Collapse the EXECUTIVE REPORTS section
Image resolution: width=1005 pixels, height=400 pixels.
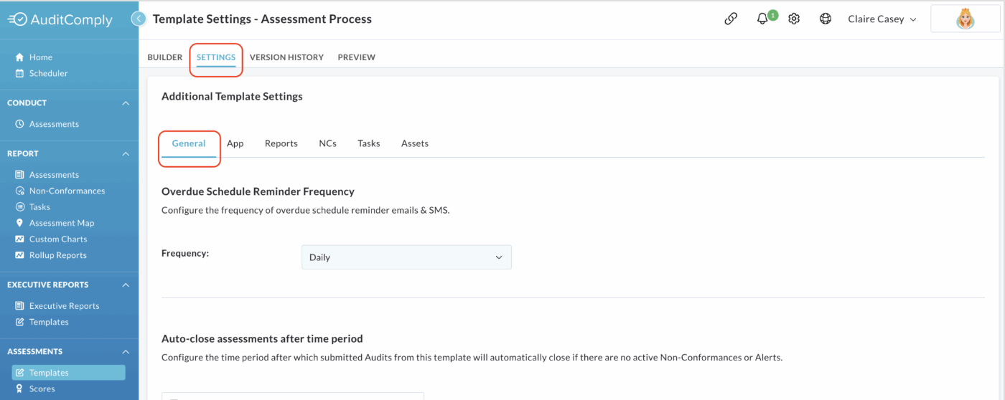[126, 285]
